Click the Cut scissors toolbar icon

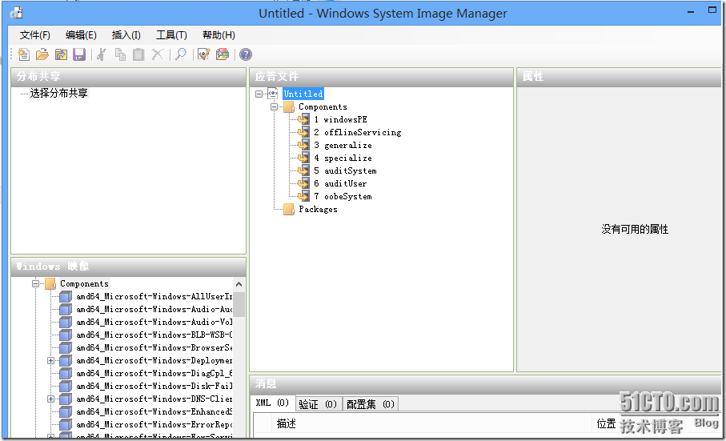102,54
